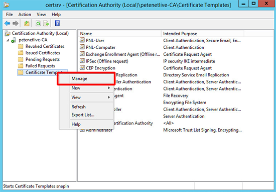Click IP security IKE intermediate cell
Screen dimensions: 276x192
click(x=189, y=61)
